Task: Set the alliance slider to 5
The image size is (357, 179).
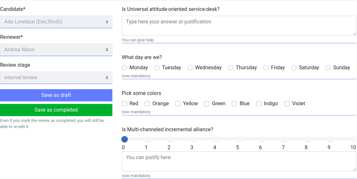Action: tap(239, 139)
